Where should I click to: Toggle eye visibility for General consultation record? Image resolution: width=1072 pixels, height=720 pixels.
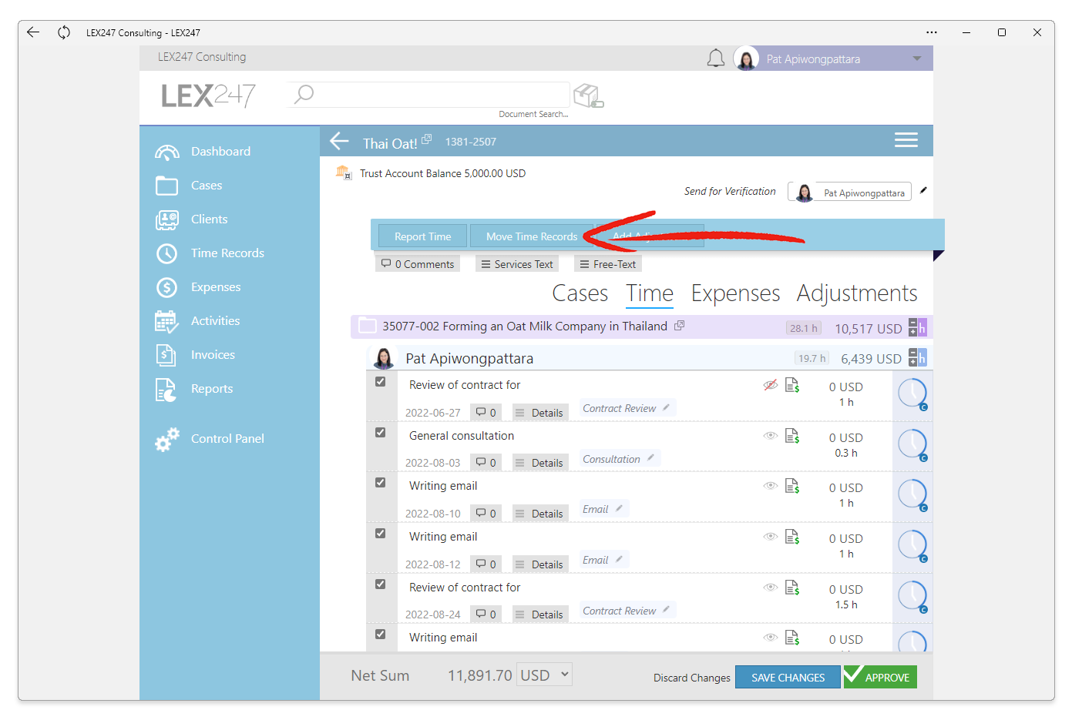click(770, 436)
